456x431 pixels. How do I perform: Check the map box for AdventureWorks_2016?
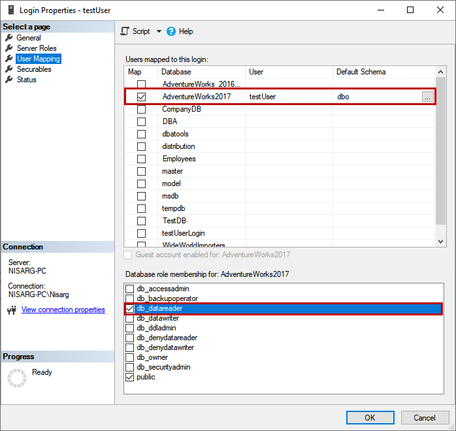(x=141, y=84)
